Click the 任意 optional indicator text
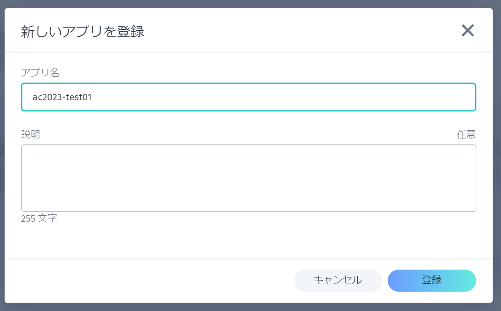 (466, 134)
